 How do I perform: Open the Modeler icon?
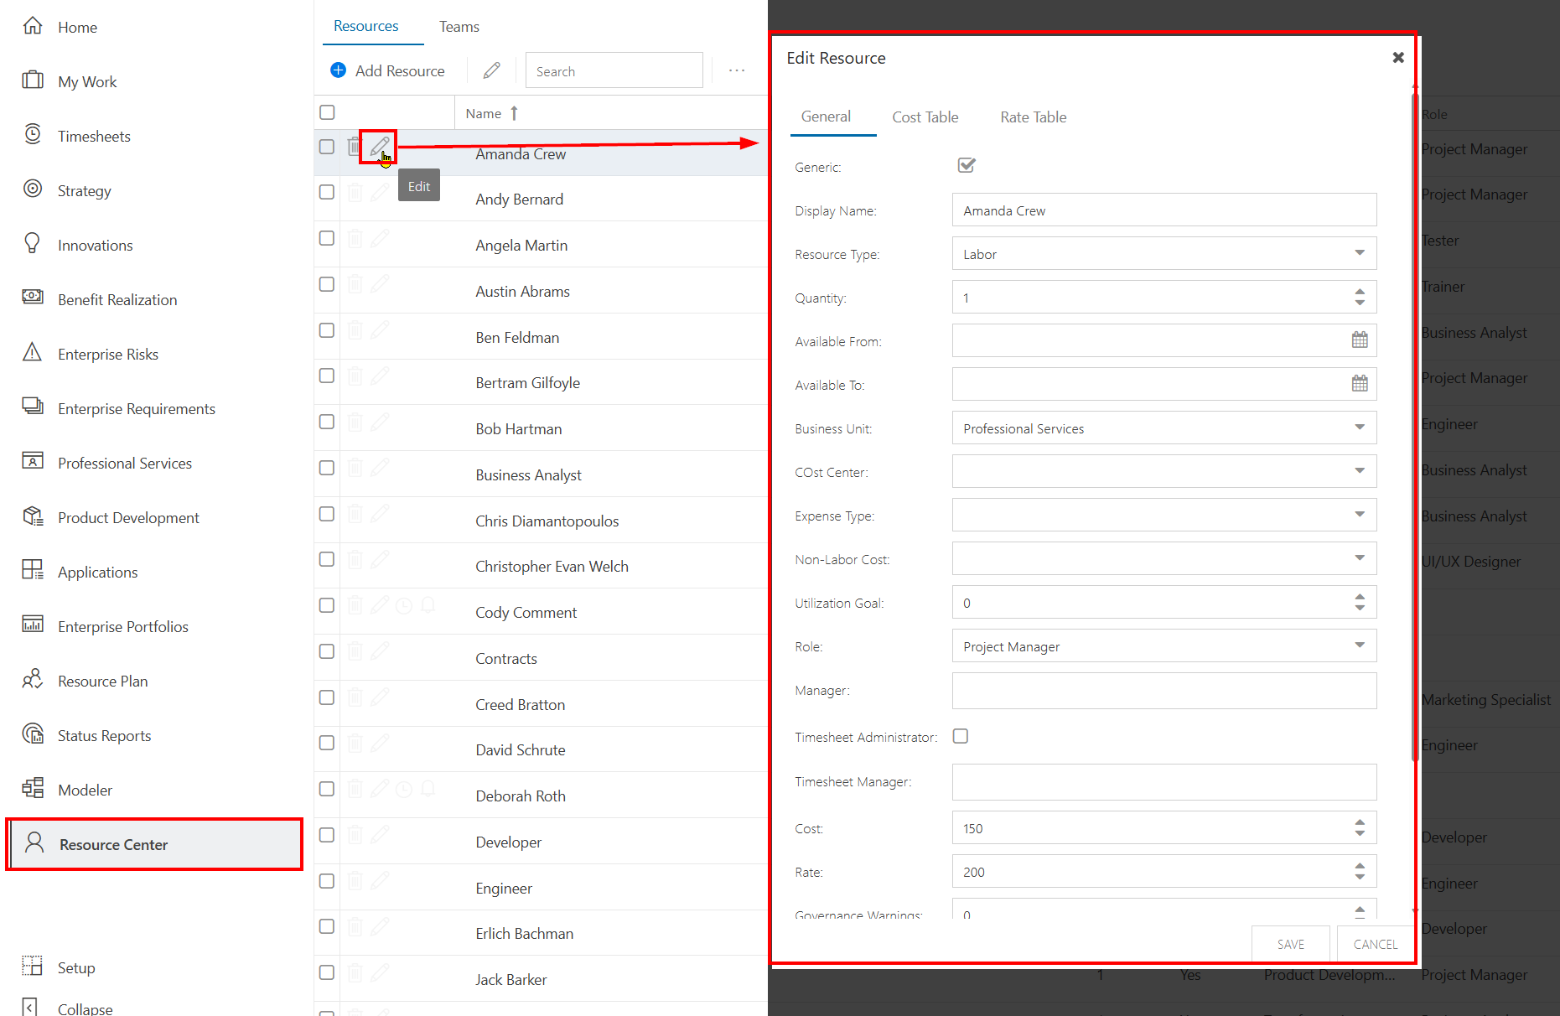pyautogui.click(x=33, y=789)
